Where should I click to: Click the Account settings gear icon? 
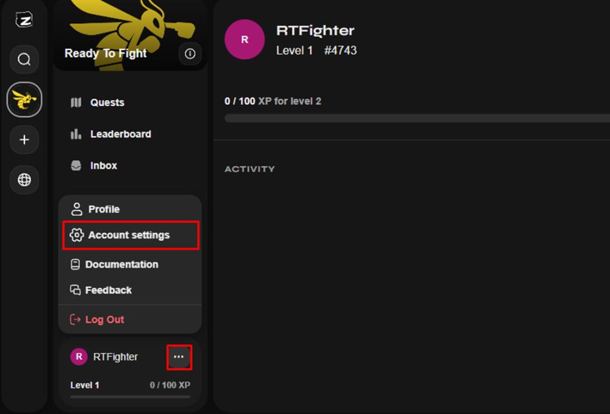click(77, 235)
